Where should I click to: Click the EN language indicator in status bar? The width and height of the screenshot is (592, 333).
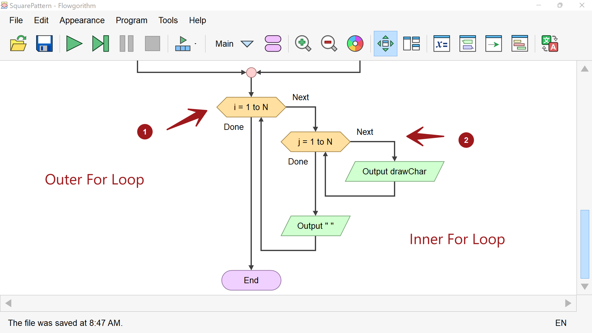tap(561, 323)
